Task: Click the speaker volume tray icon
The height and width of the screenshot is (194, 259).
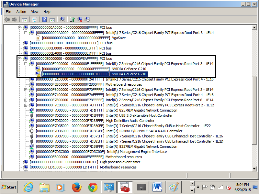Action: [228, 187]
